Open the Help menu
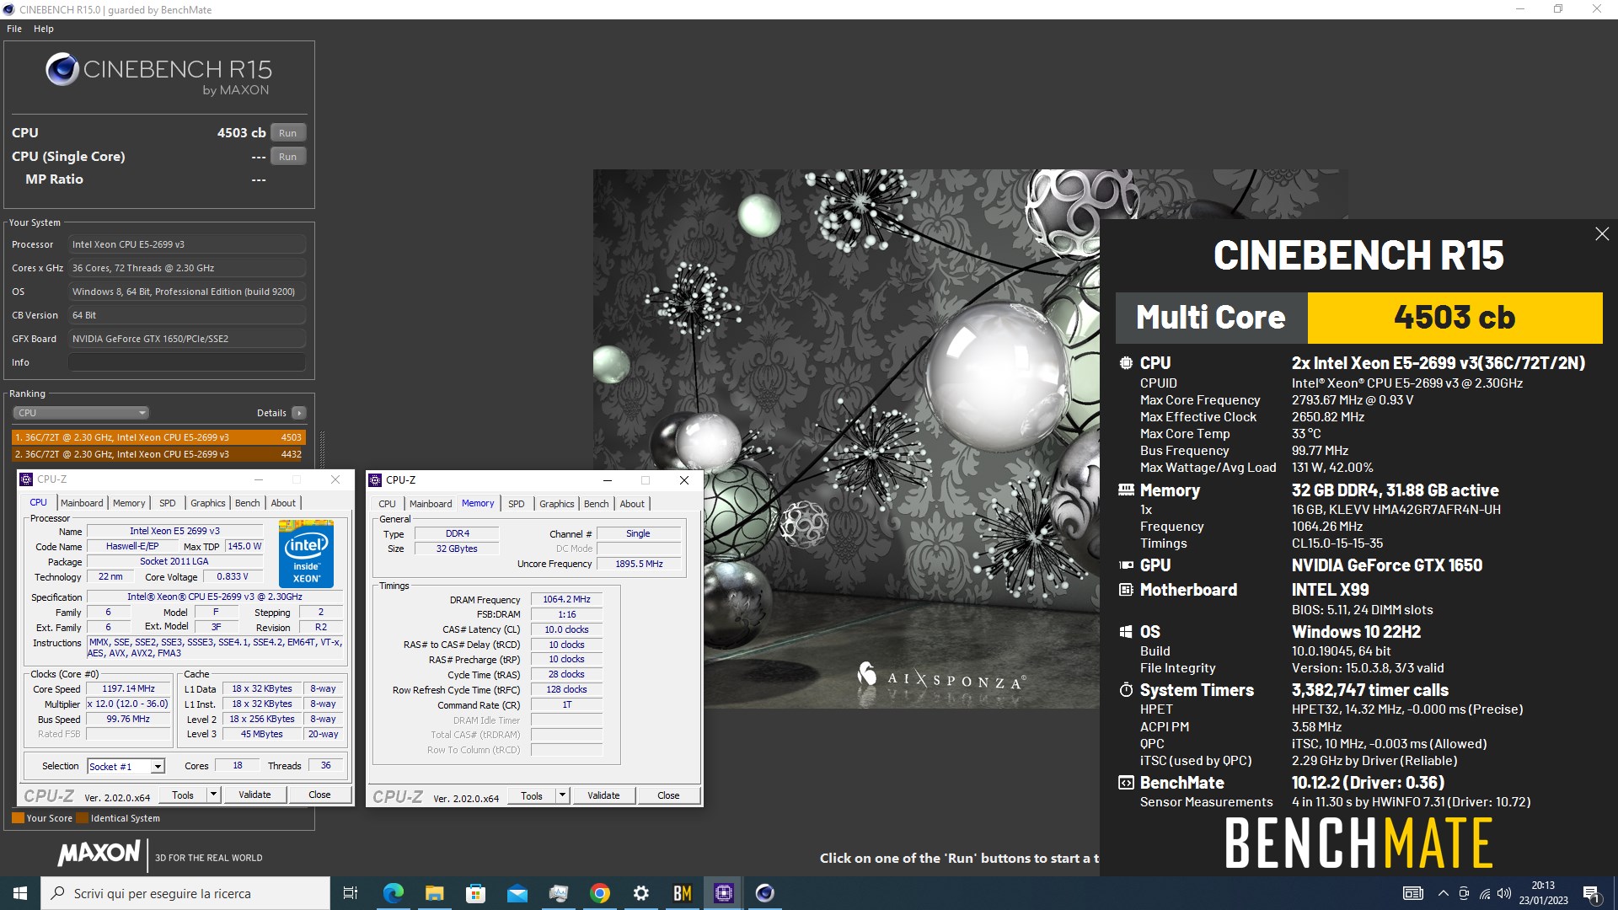 point(44,29)
